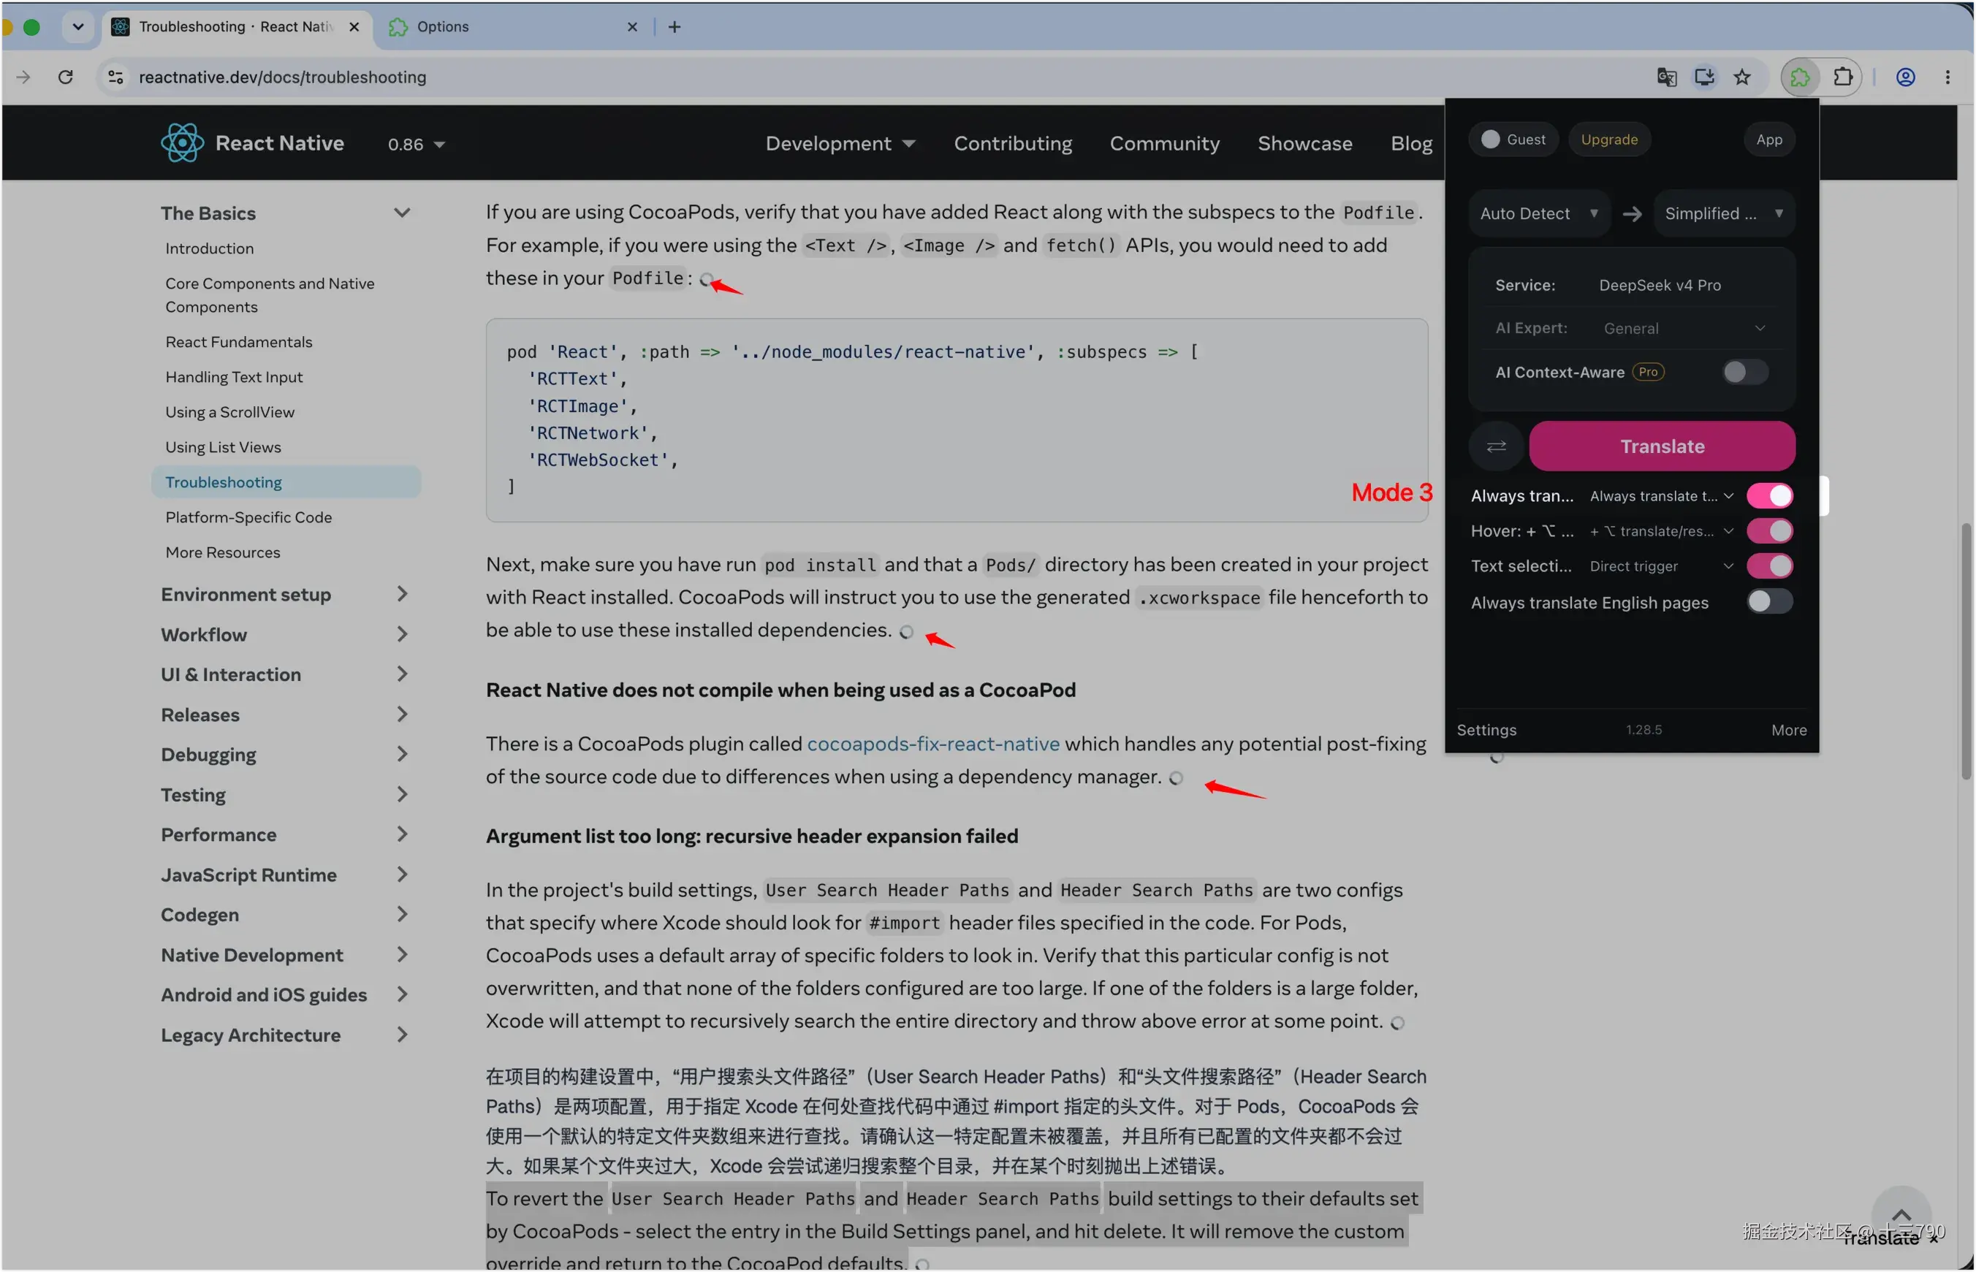1976x1272 pixels.
Task: Open Using List Views sidebar page
Action: coord(223,448)
